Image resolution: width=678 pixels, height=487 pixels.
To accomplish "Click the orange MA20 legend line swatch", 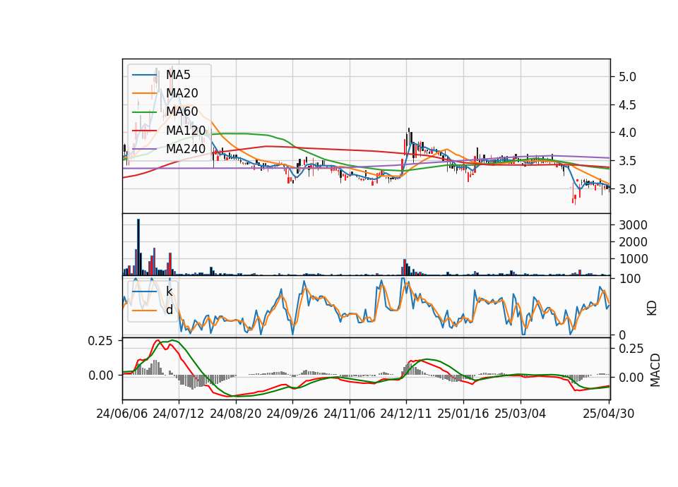I will click(x=145, y=93).
